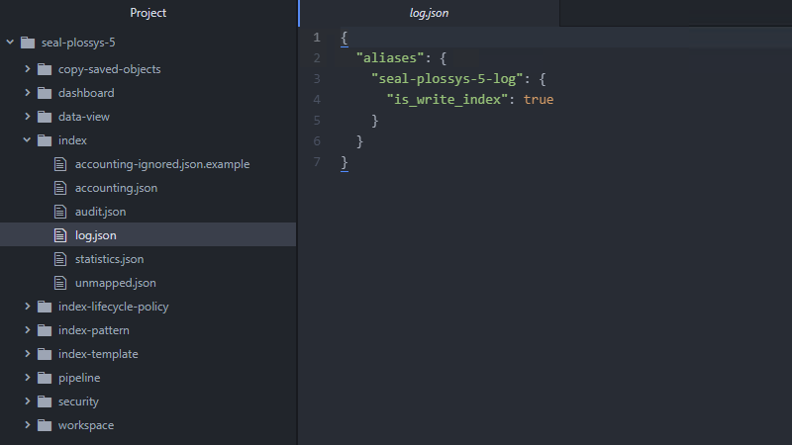Click line number 7 in the gutter
792x445 pixels.
click(317, 162)
